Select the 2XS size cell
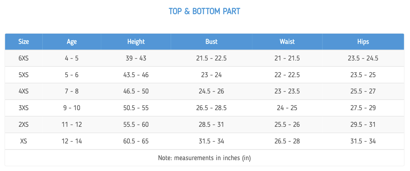Image resolution: width=410 pixels, height=171 pixels. tap(24, 125)
